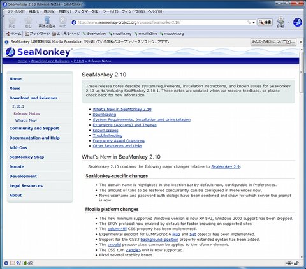Open the Print button dropdown arrow
306x269 pixels.
(288, 22)
